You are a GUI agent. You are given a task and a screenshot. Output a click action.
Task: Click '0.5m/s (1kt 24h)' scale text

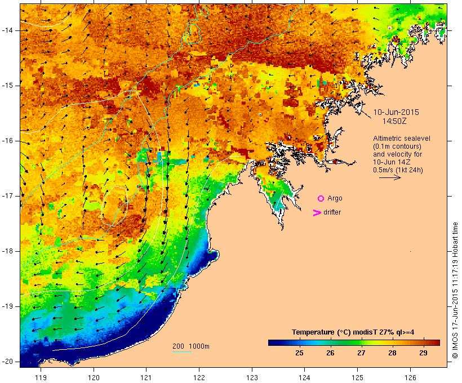click(x=398, y=170)
